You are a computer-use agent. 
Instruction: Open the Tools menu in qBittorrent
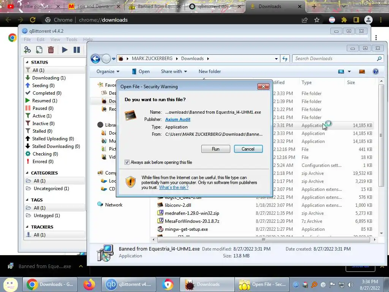point(71,40)
